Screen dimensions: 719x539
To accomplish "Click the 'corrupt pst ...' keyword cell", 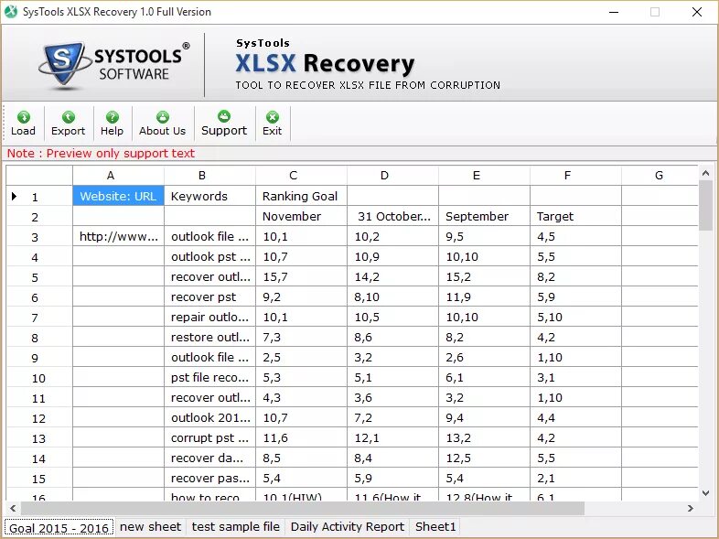I will (x=210, y=437).
